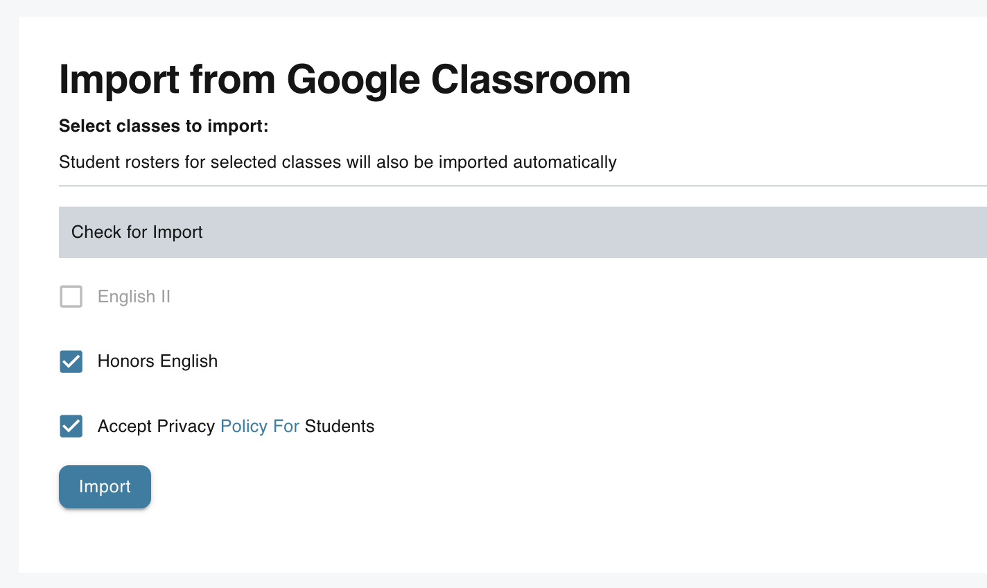987x588 pixels.
Task: Check the English II checkbox
Action: tap(71, 297)
